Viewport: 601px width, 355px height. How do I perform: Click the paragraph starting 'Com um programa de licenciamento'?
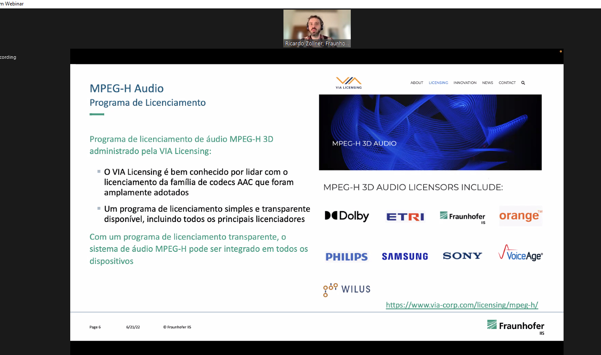(x=199, y=249)
